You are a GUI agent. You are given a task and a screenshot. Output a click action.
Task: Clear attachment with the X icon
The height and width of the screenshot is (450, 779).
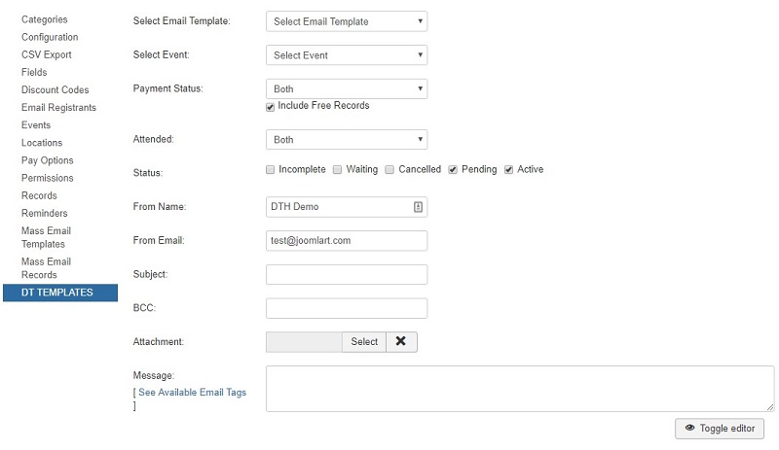tap(401, 341)
